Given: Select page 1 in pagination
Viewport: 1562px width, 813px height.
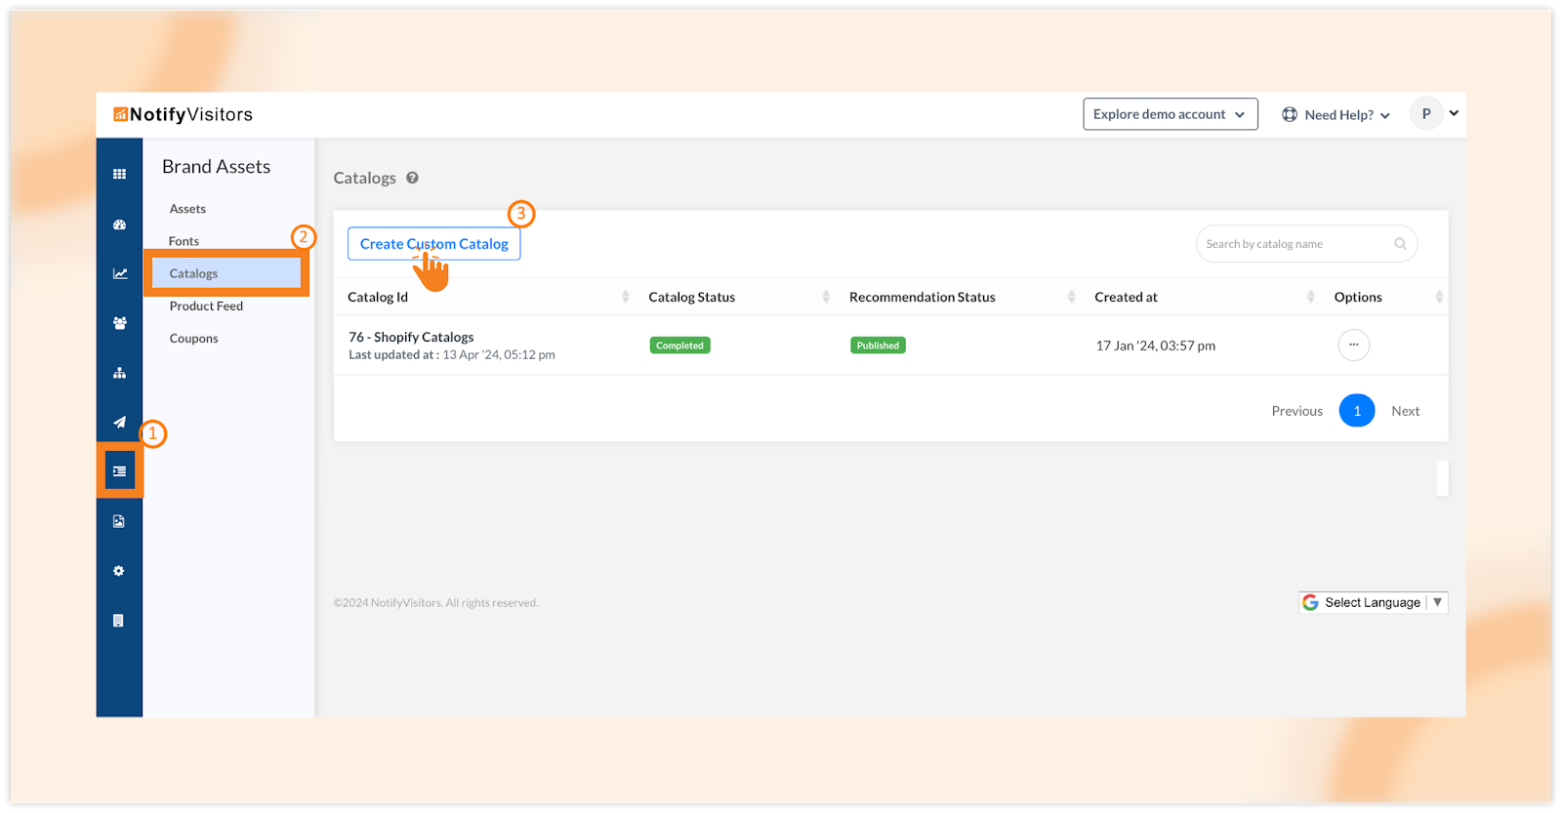Looking at the screenshot, I should tap(1357, 411).
